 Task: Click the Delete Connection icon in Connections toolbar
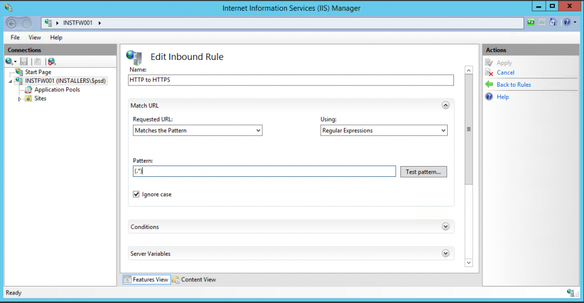tap(52, 62)
